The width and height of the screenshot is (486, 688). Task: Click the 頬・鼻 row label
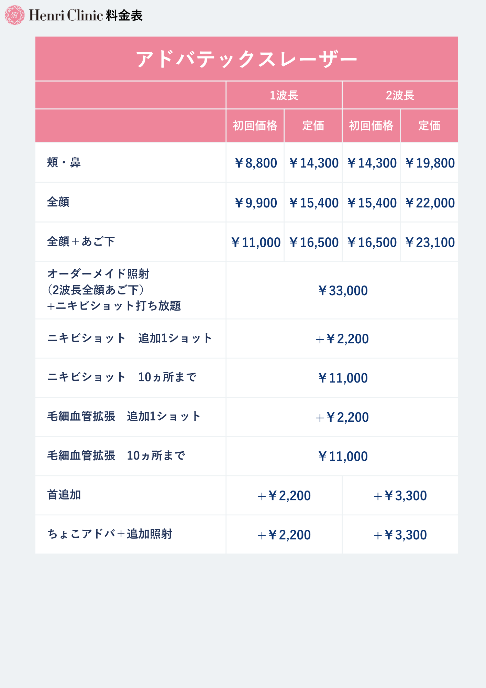[64, 162]
